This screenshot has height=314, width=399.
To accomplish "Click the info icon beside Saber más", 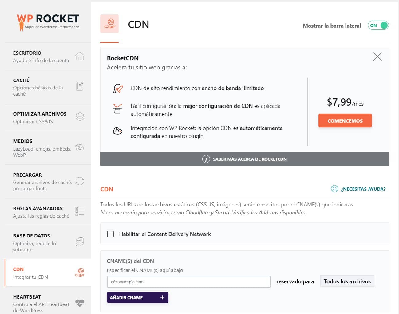I will 206,159.
